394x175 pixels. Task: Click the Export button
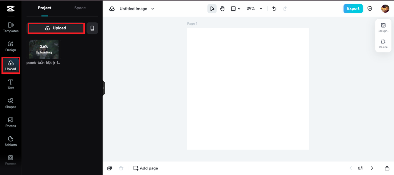tap(353, 9)
